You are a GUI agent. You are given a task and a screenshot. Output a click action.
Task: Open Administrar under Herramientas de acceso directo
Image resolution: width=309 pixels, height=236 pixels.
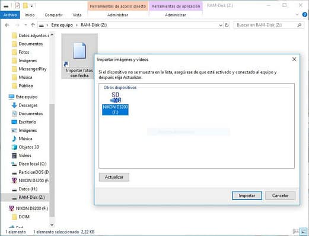[117, 15]
